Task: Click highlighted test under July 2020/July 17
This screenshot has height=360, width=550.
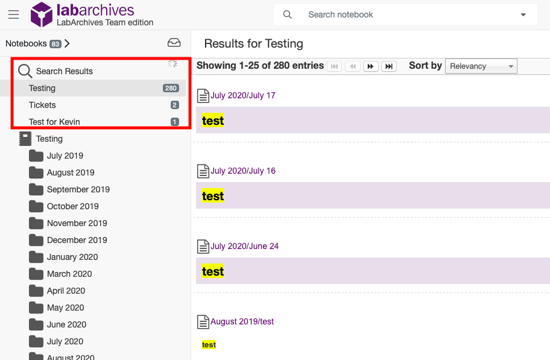Action: [212, 121]
